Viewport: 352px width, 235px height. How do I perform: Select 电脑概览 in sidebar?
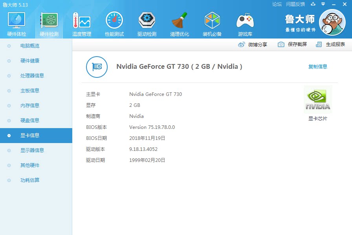(36, 46)
